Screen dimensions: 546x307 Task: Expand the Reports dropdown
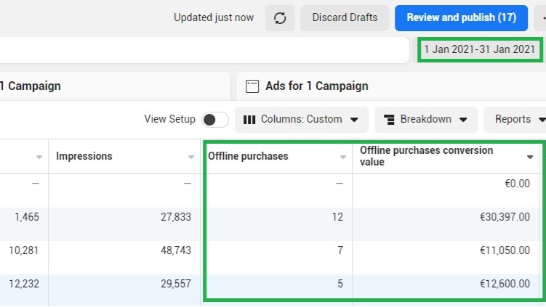pyautogui.click(x=515, y=120)
